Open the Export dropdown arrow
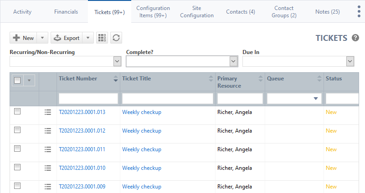365x193 pixels. 88,38
